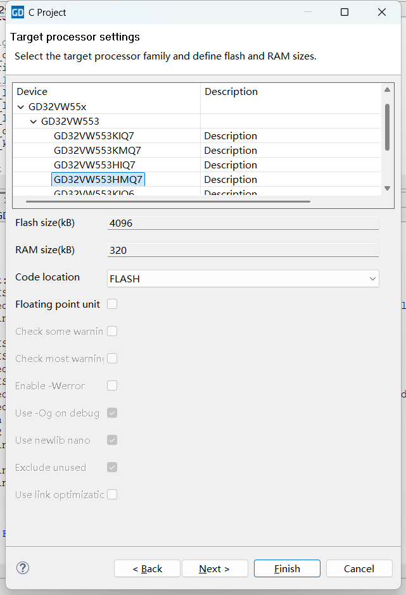Toggle the Check some warnings checkbox
The width and height of the screenshot is (406, 595).
point(112,331)
